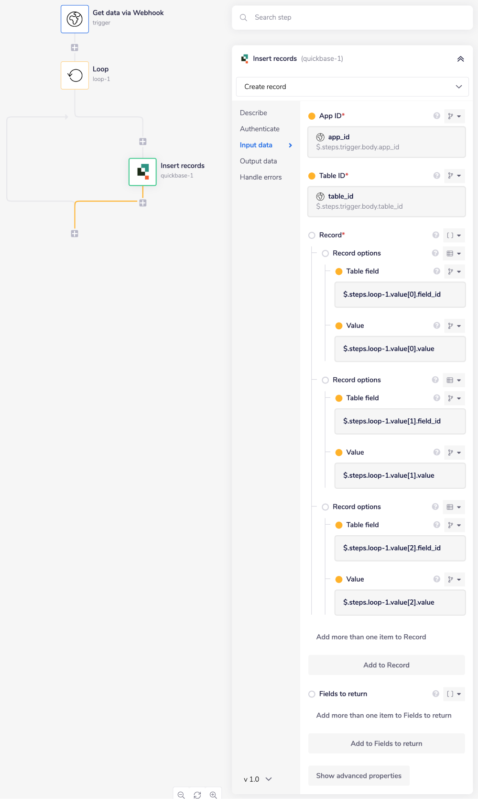Click the zoom in magnifier icon
The height and width of the screenshot is (799, 478).
(213, 795)
